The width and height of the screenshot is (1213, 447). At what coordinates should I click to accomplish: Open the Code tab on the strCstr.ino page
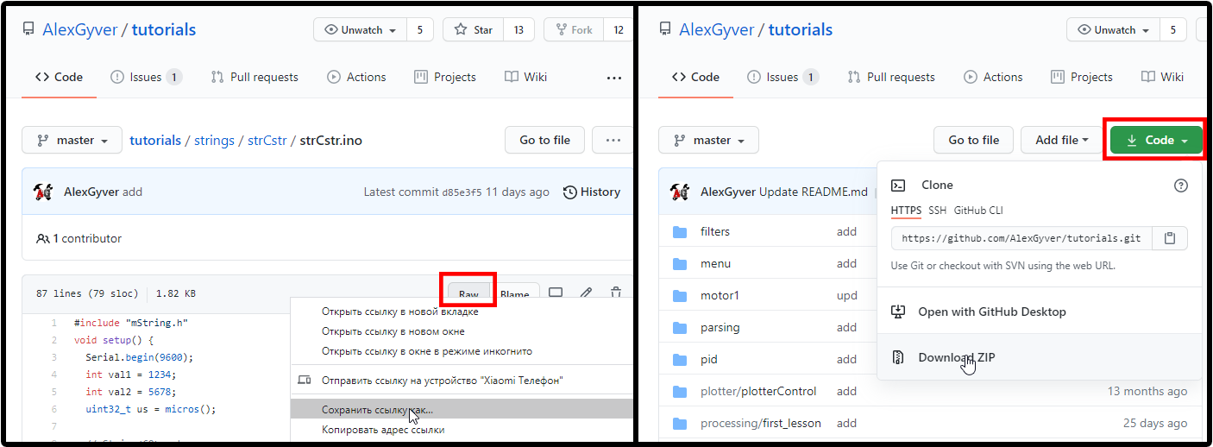[x=59, y=77]
